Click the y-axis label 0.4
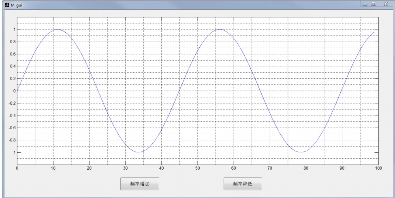This screenshot has width=395, height=198. pyautogui.click(x=13, y=66)
